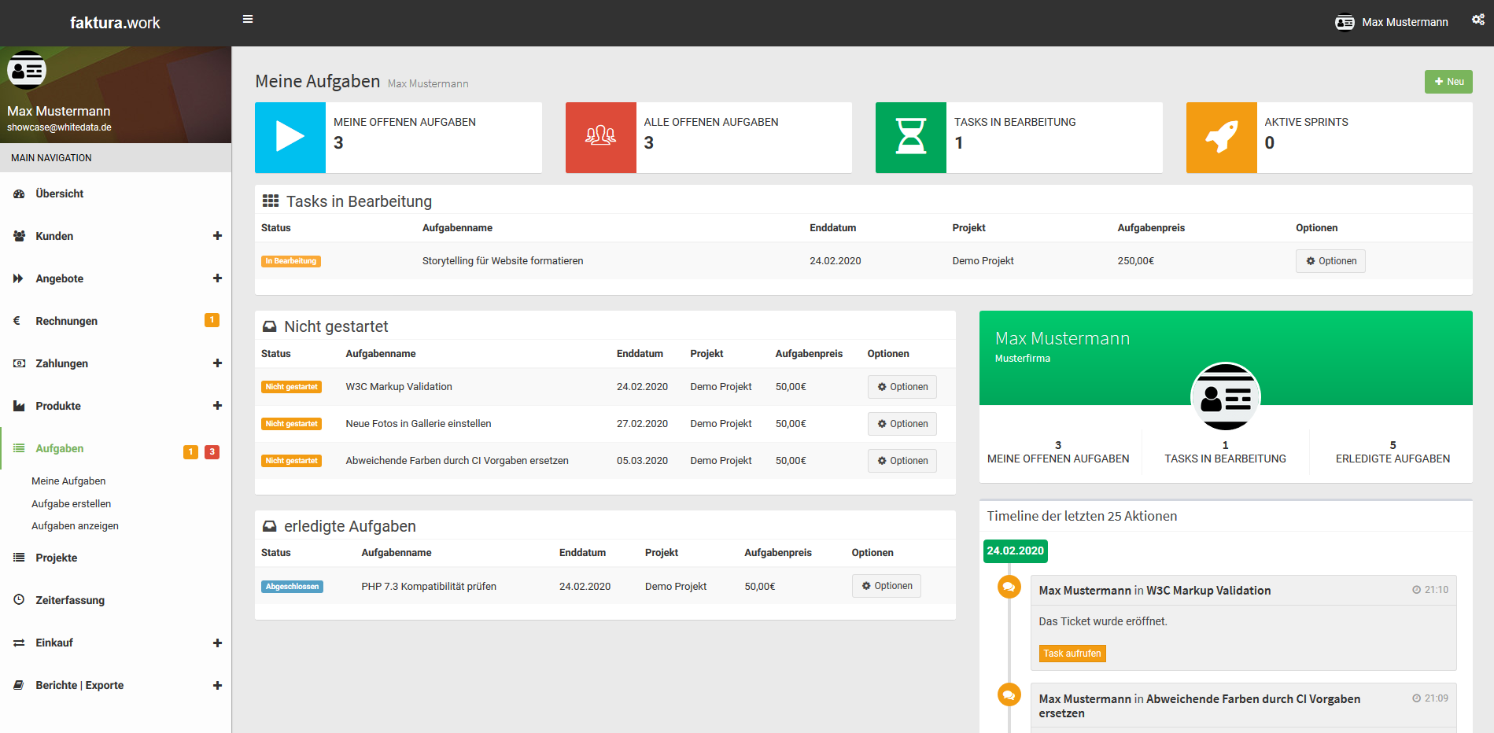Click the 250,00€ price in Tasks in Bearbeitung

pyautogui.click(x=1136, y=261)
